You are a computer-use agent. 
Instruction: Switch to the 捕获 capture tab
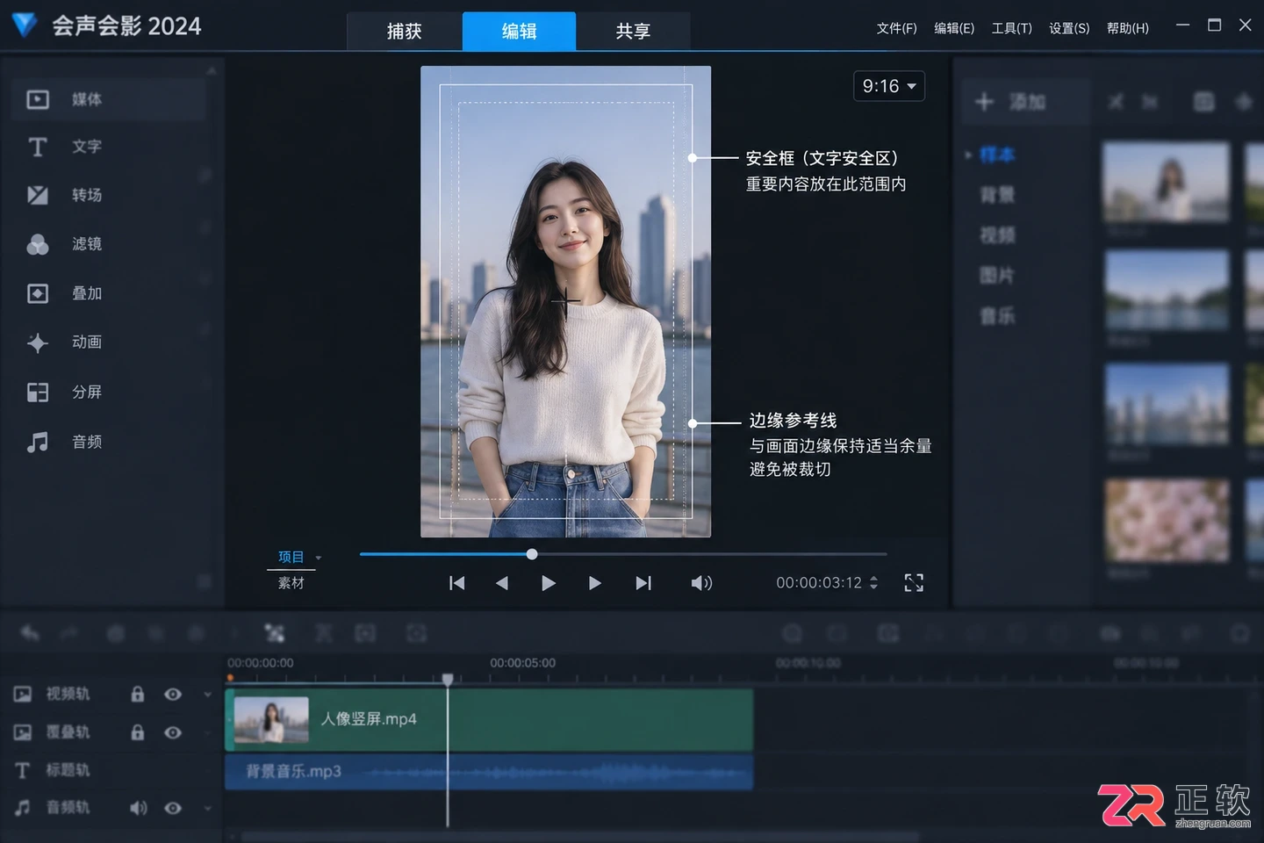tap(405, 32)
